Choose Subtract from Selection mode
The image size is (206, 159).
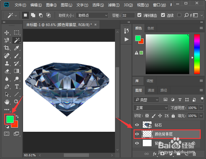point(41,15)
